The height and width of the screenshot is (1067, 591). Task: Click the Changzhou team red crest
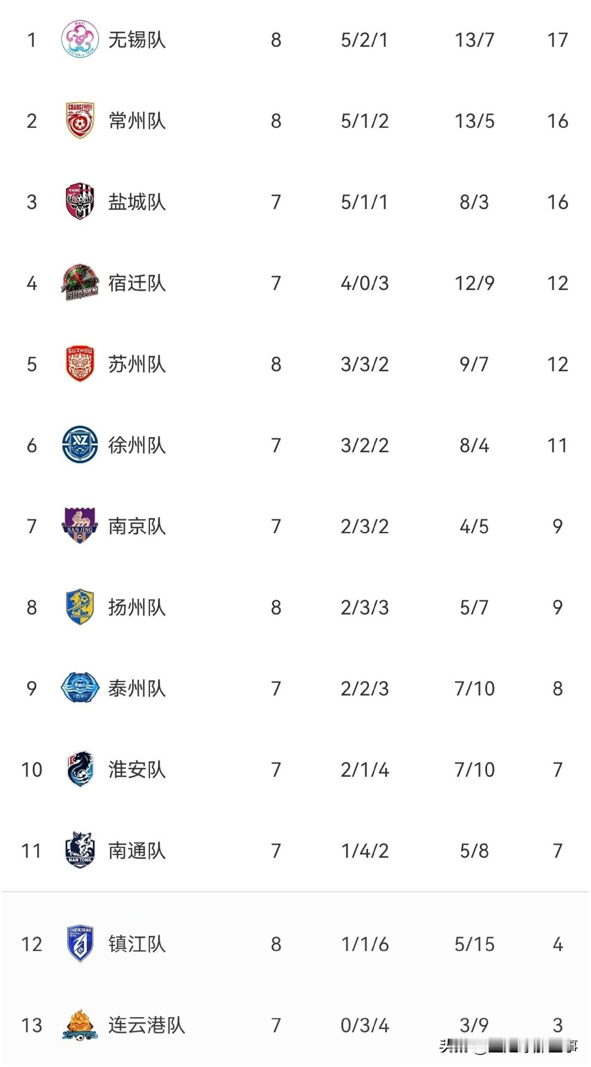tap(80, 121)
